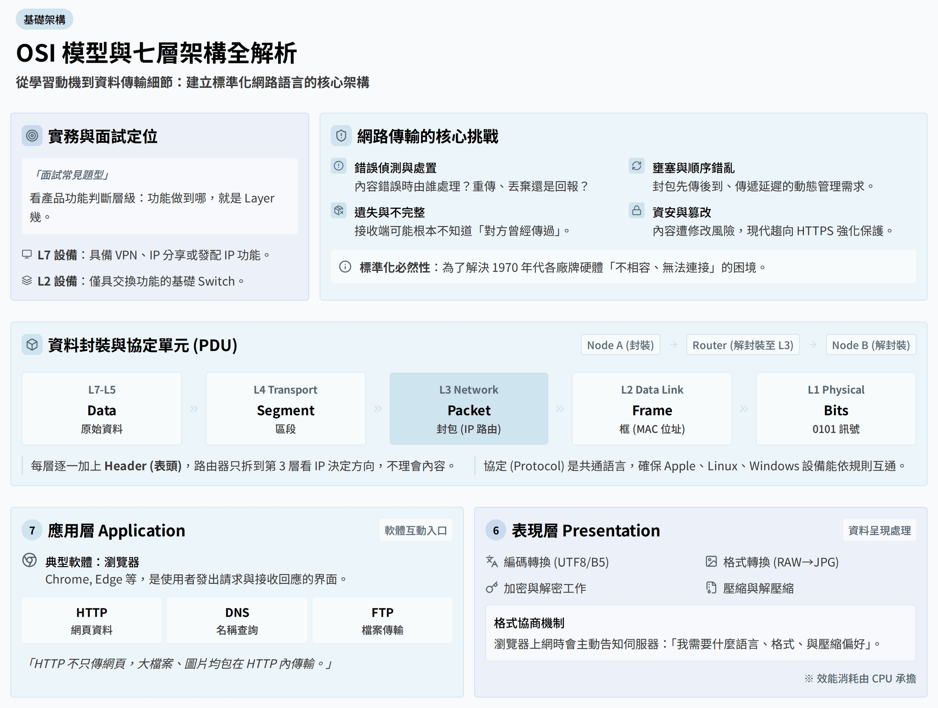Click the key icon next to 加密與解密工作
This screenshot has height=708, width=938.
point(491,588)
